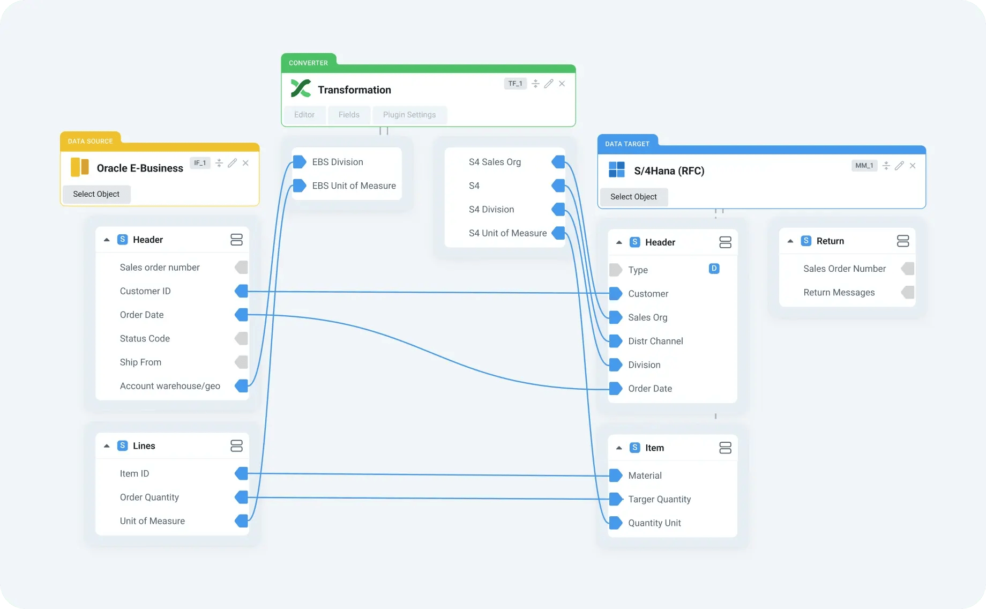Click the S badge next to Return

pos(806,241)
